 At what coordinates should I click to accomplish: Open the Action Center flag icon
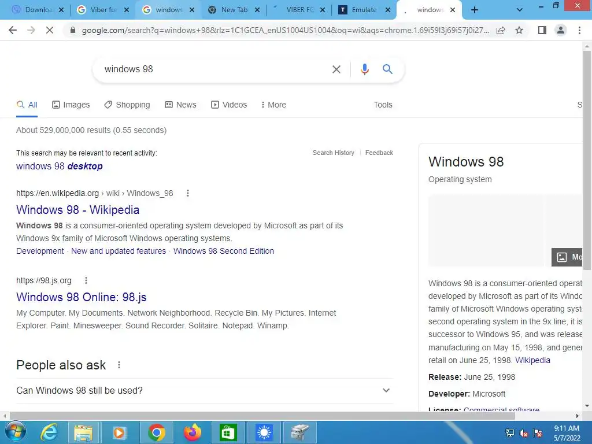[538, 433]
